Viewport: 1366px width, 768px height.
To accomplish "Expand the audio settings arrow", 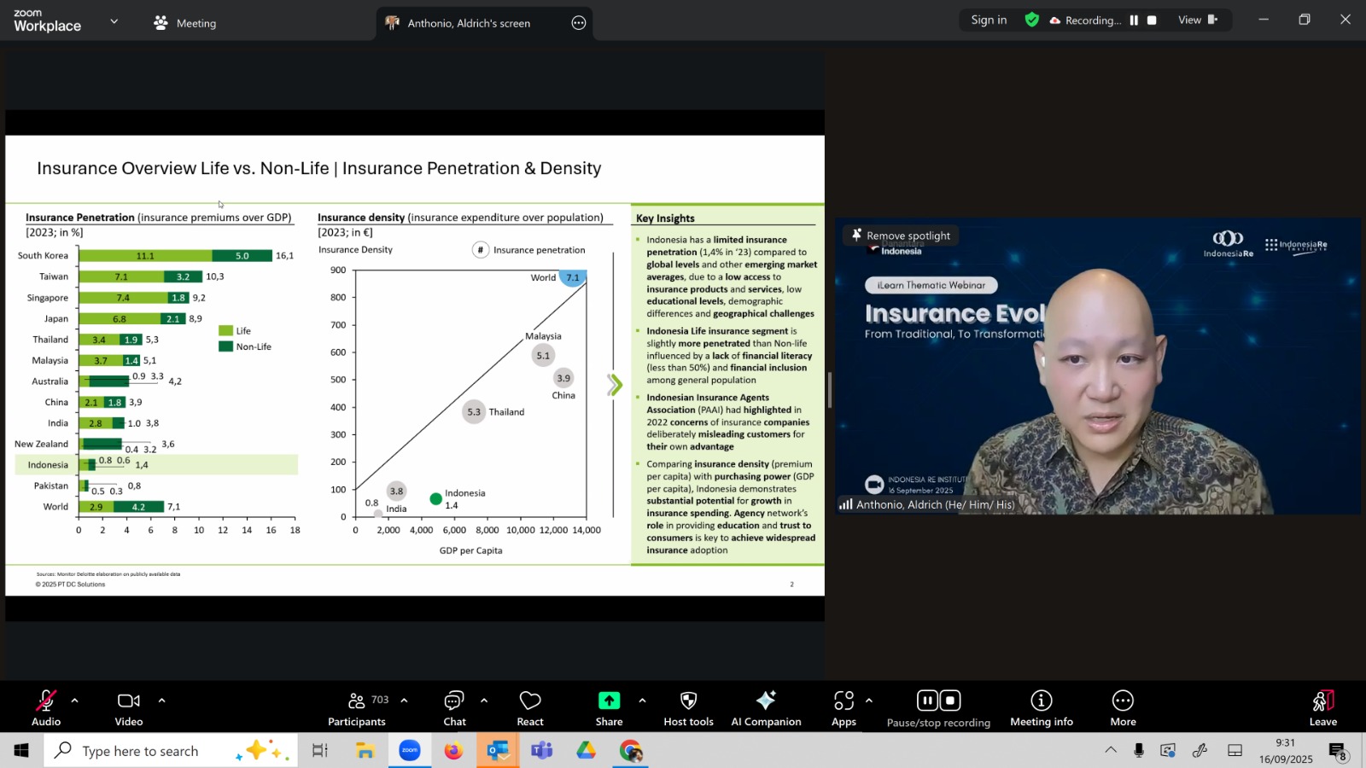I will click(75, 701).
